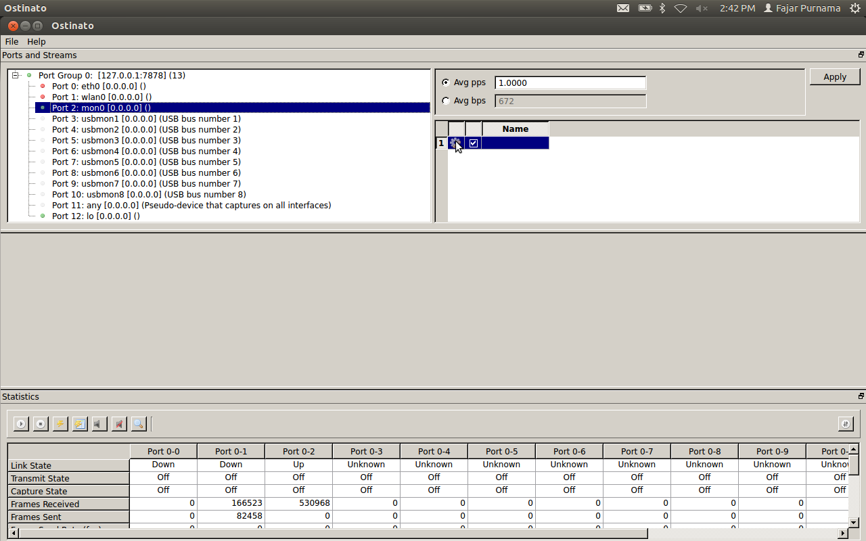Open the Help menu
This screenshot has width=866, height=541.
point(37,41)
